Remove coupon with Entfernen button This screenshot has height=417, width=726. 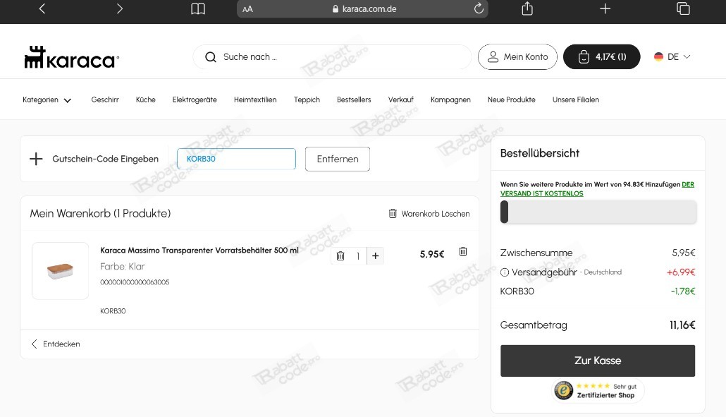338,159
